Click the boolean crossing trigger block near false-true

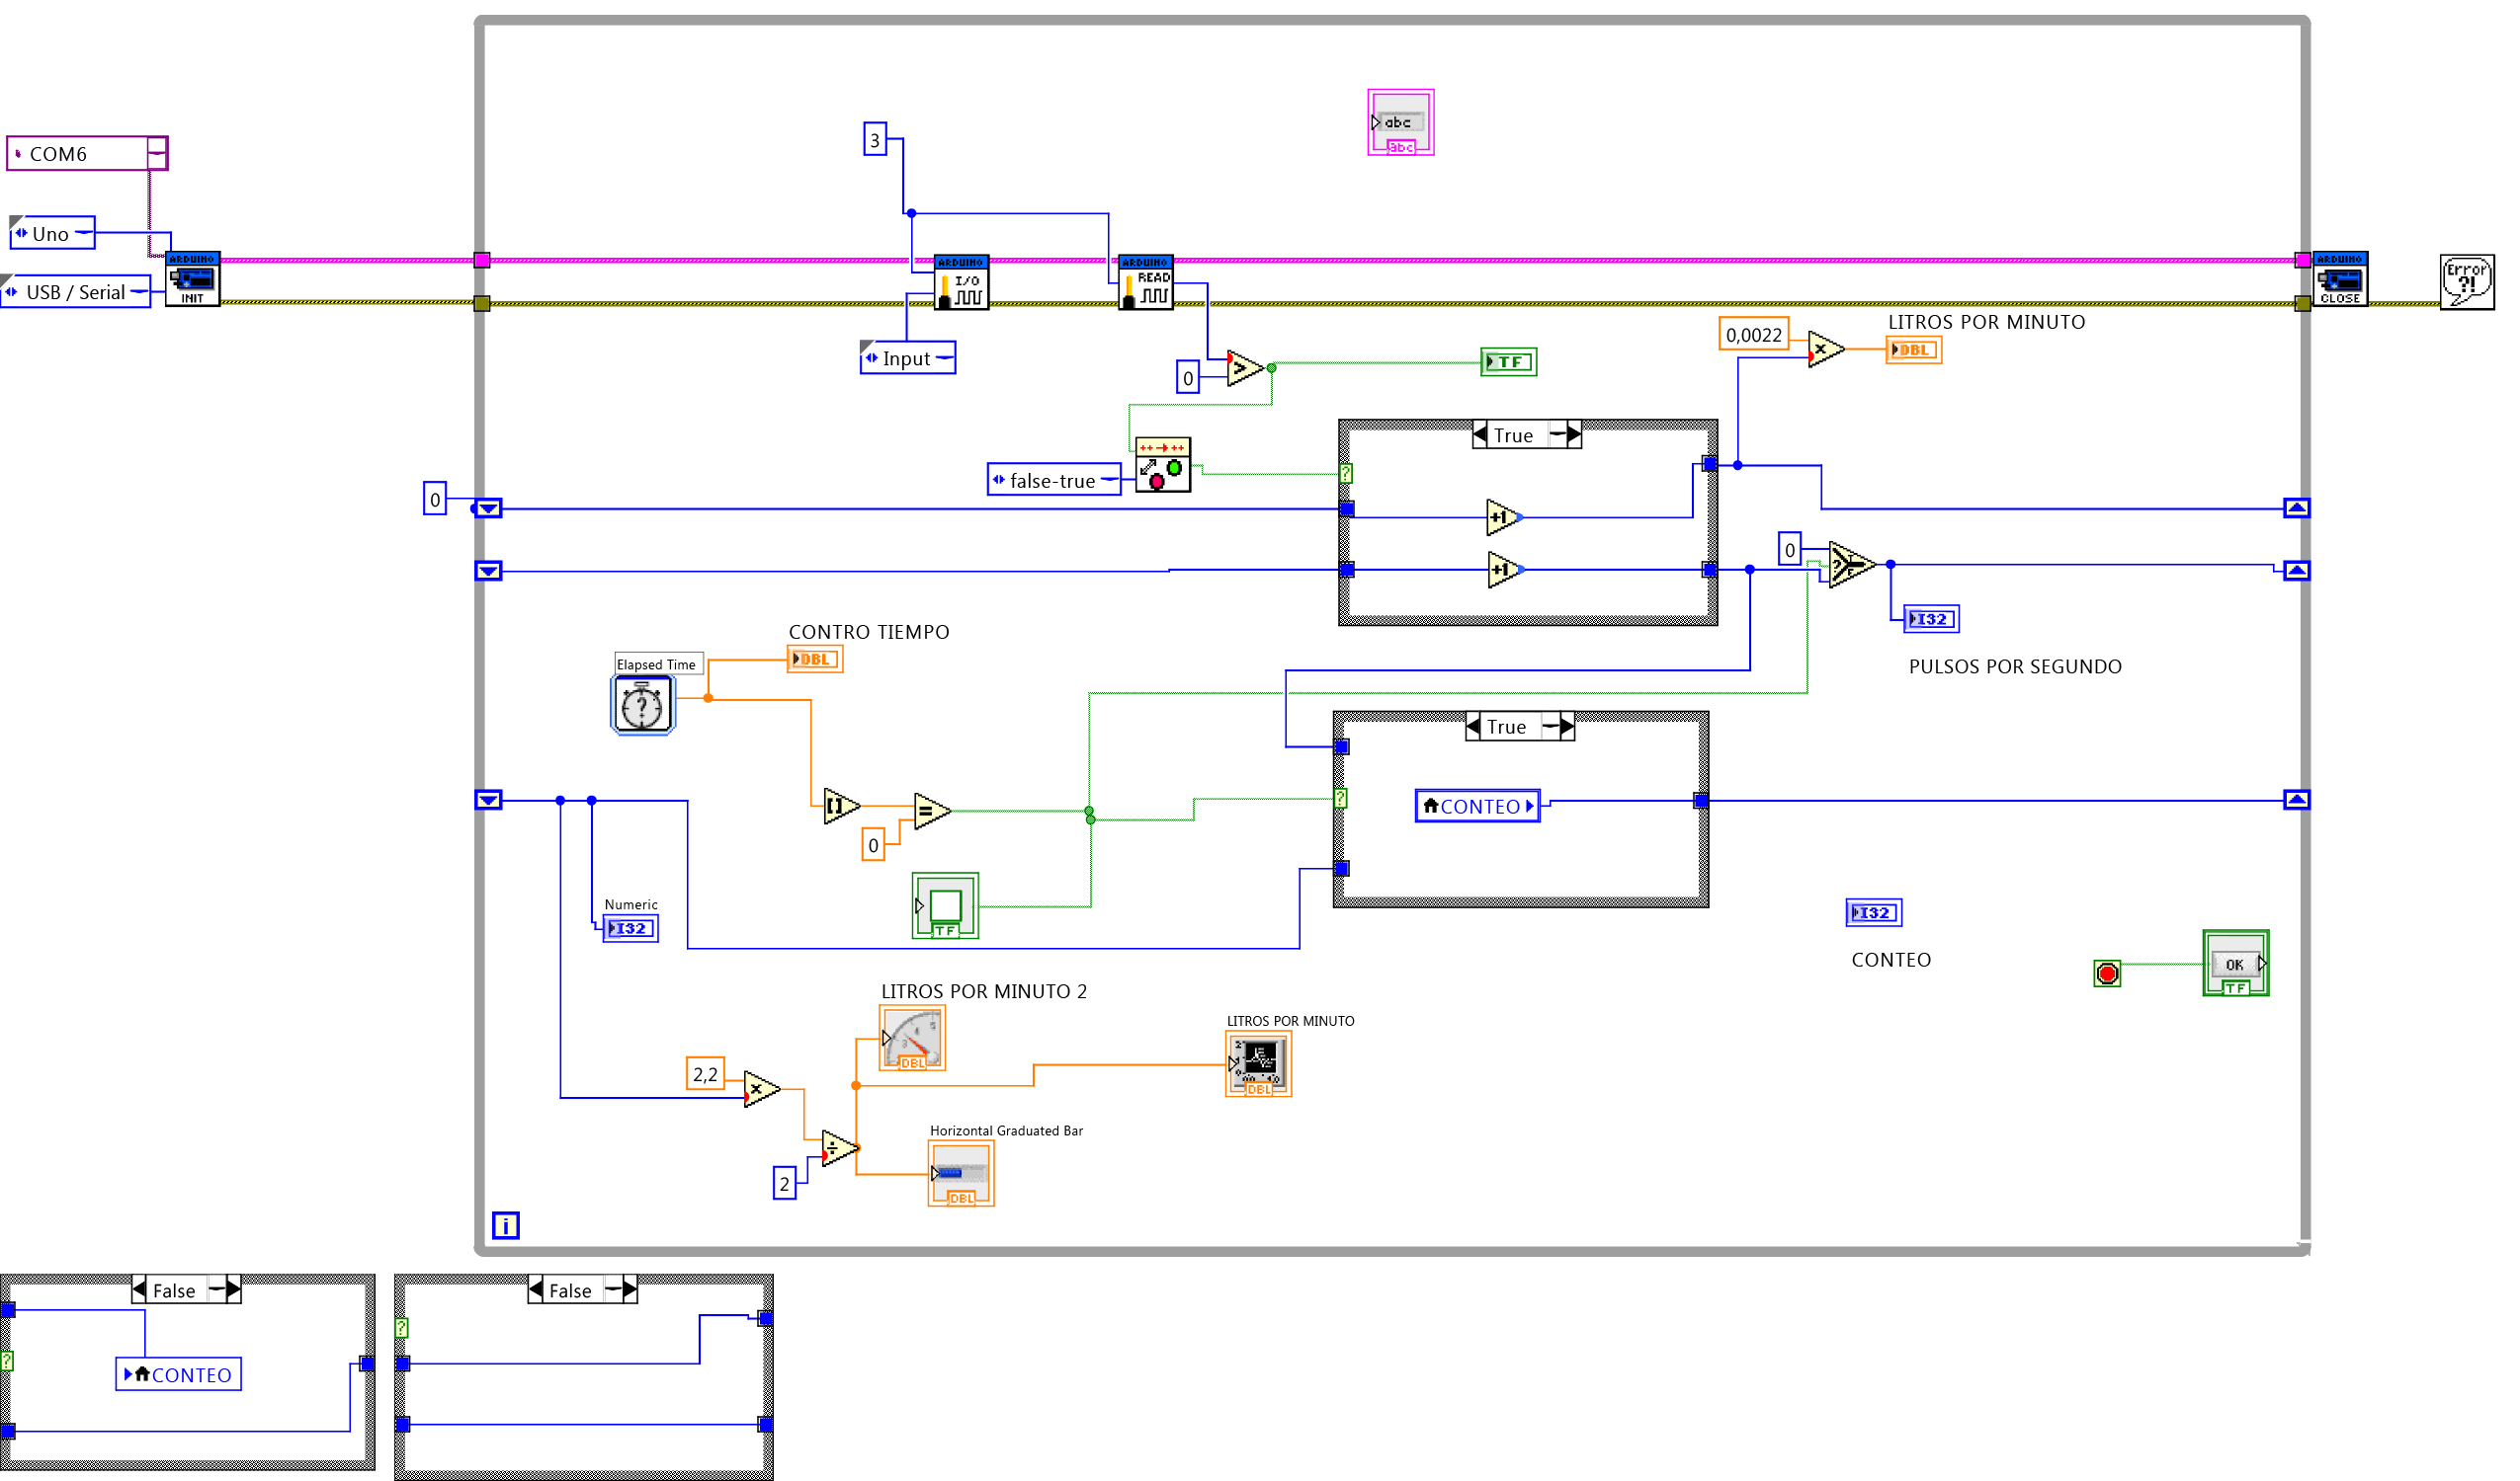click(x=1163, y=466)
